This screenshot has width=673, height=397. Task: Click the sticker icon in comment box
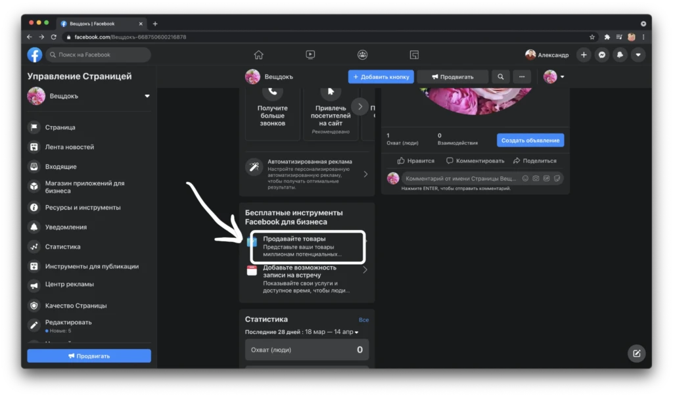(x=557, y=179)
